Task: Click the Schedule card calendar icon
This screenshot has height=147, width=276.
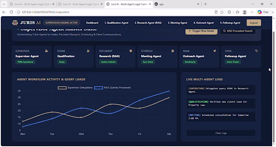Action: click(173, 51)
